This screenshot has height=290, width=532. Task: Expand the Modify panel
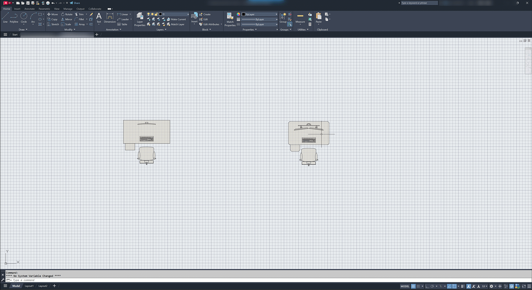[x=70, y=30]
